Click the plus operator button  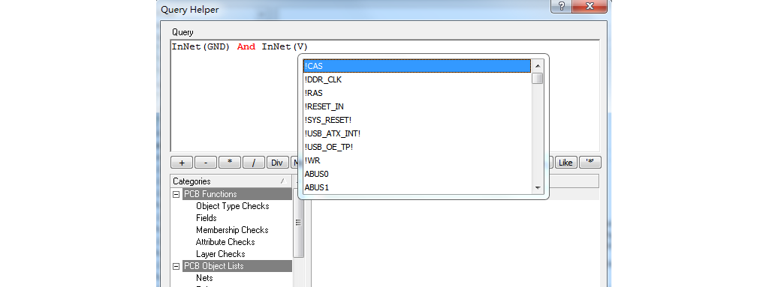point(182,163)
